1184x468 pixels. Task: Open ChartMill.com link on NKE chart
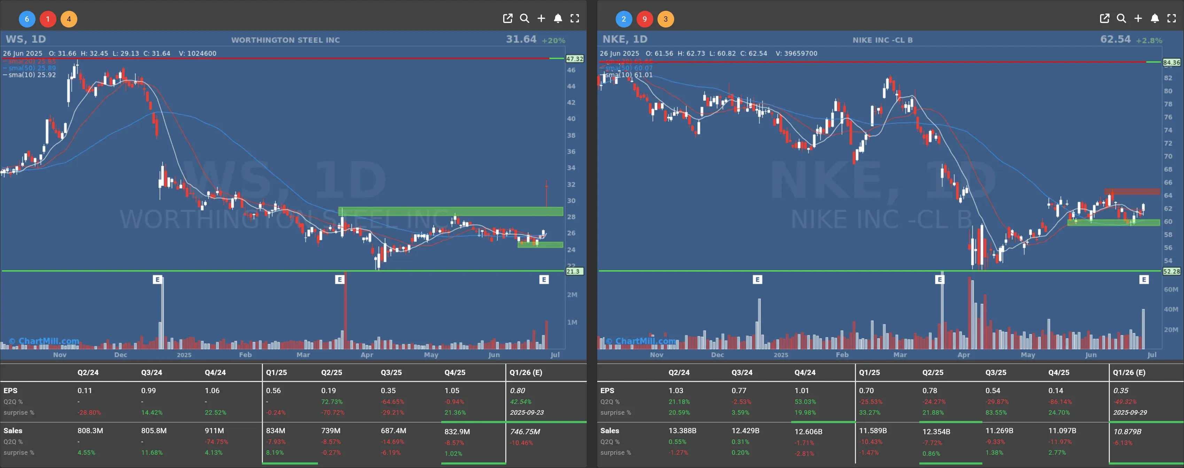[x=641, y=341]
